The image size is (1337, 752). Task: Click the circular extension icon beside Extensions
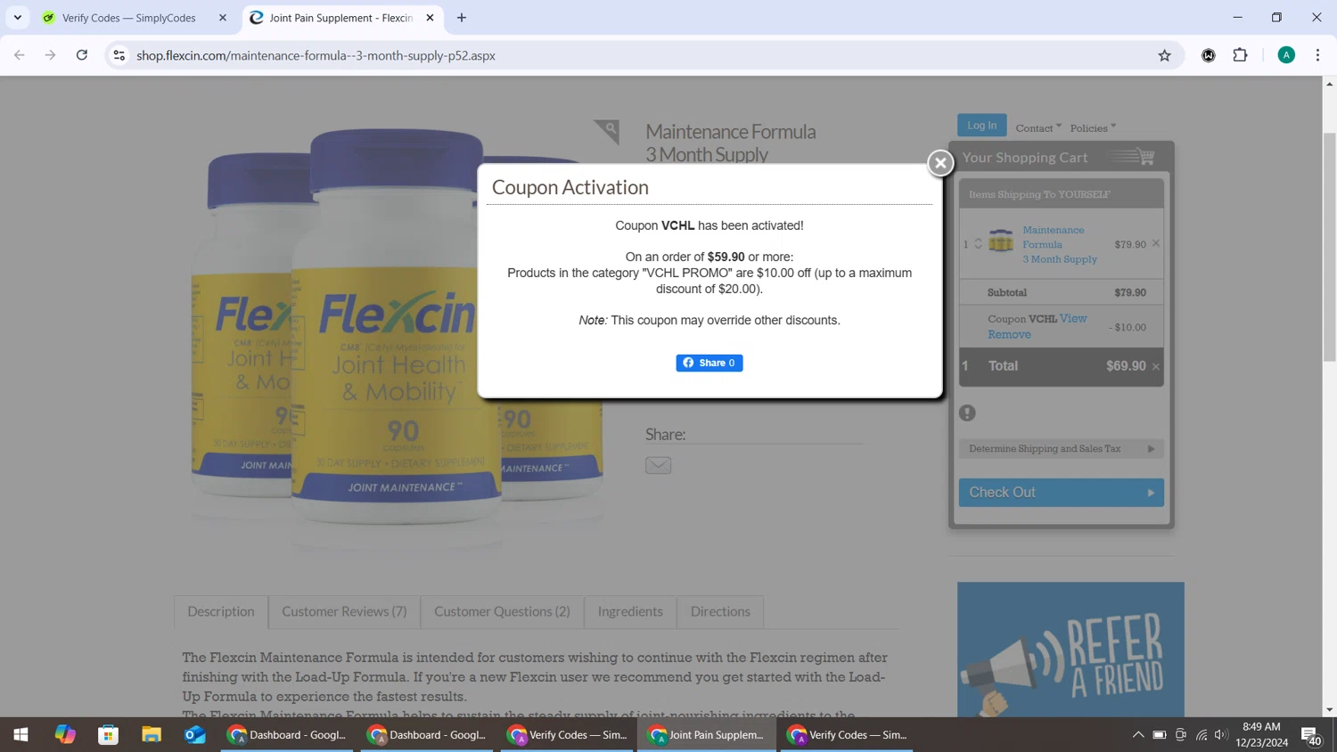(1209, 55)
